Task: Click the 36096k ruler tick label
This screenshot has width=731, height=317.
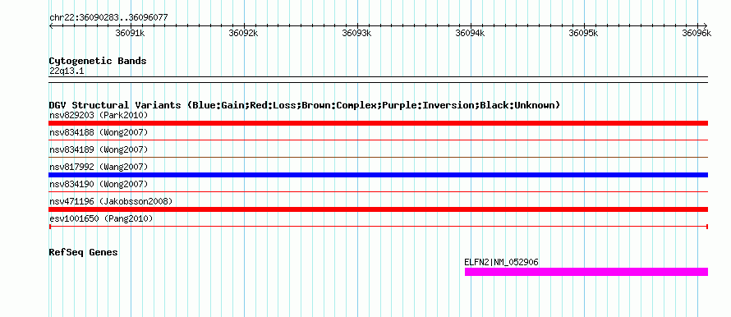Action: (697, 33)
